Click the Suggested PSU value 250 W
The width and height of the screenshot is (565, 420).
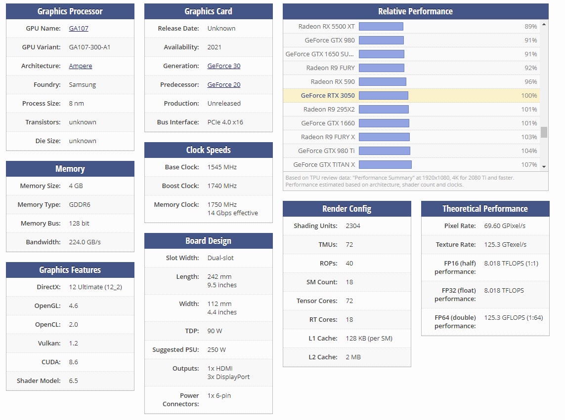tap(217, 349)
